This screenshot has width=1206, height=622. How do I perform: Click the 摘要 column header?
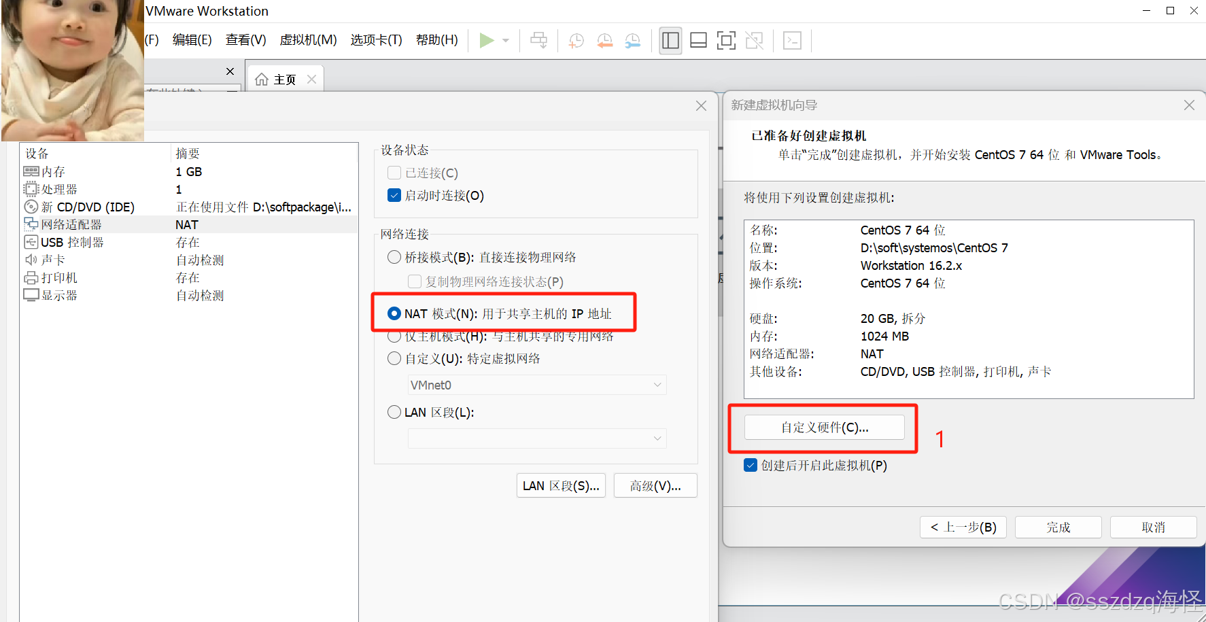tap(264, 154)
